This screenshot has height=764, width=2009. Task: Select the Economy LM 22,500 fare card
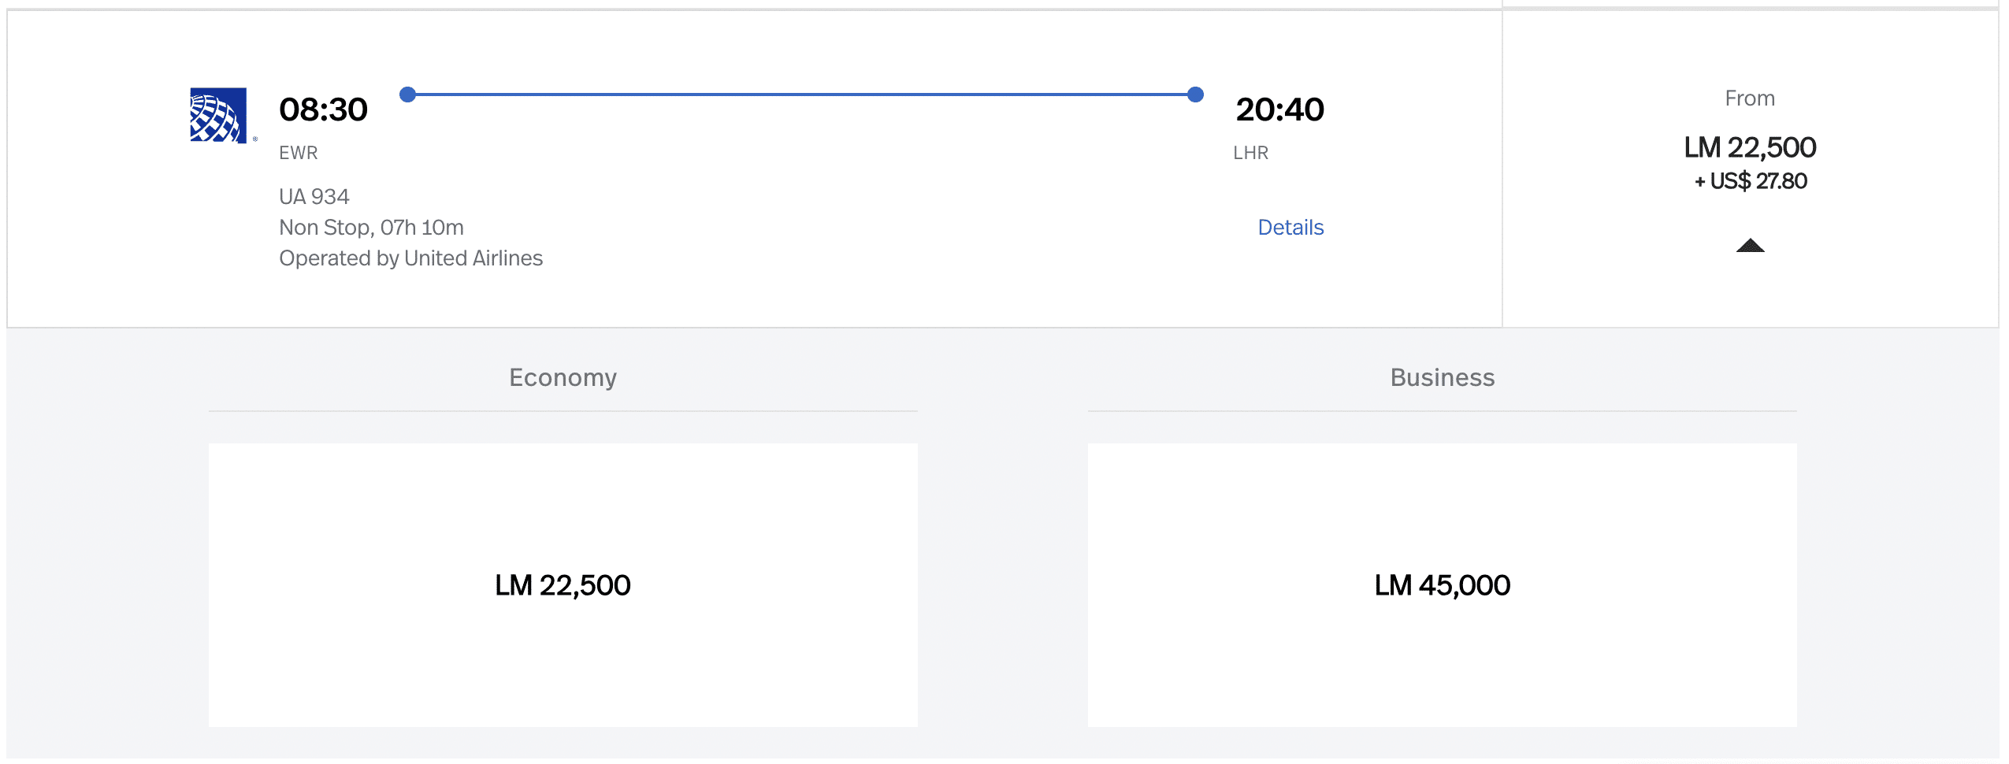tap(563, 584)
